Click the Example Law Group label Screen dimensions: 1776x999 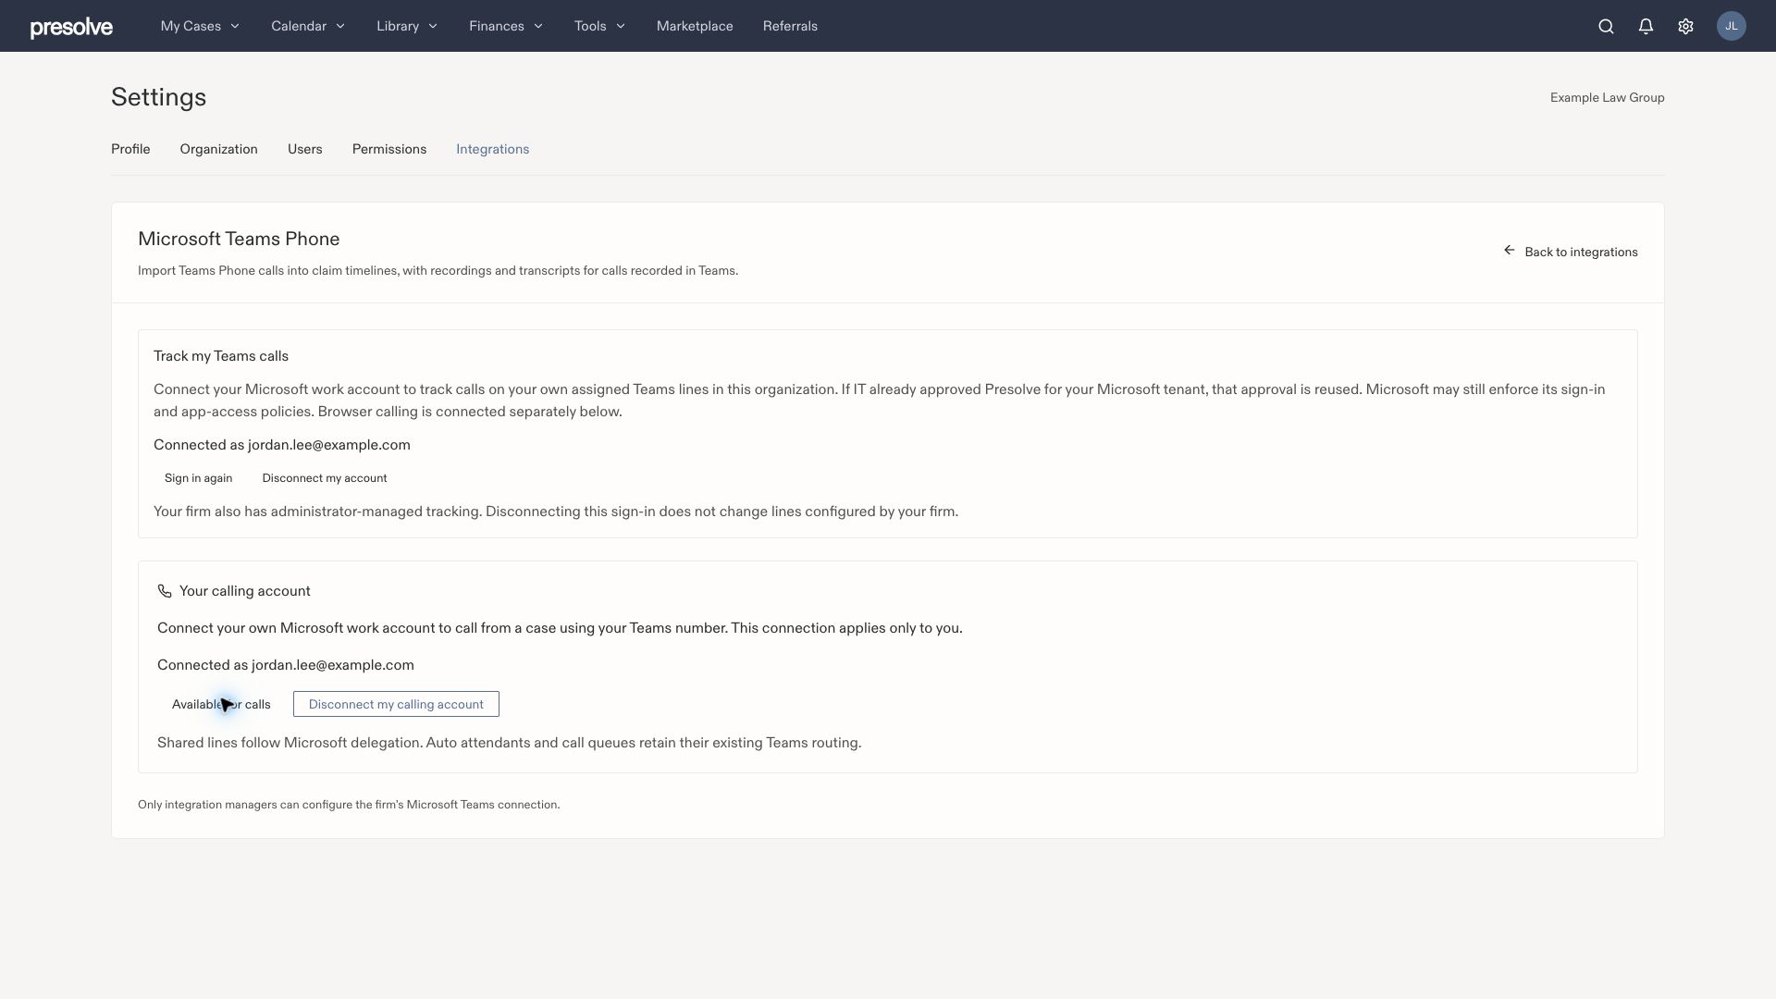pyautogui.click(x=1607, y=97)
